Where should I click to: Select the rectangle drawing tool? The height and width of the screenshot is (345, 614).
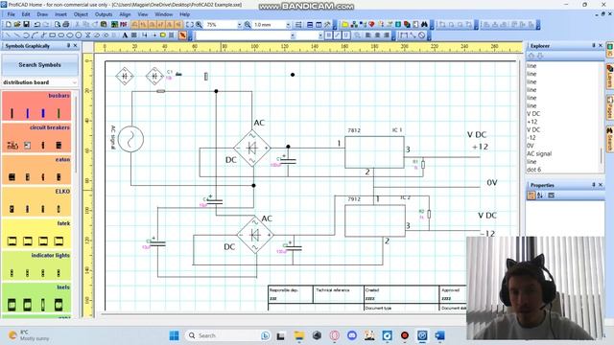52,35
